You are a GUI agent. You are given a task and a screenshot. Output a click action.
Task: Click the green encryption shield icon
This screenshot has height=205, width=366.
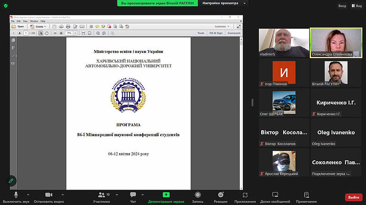(6, 6)
